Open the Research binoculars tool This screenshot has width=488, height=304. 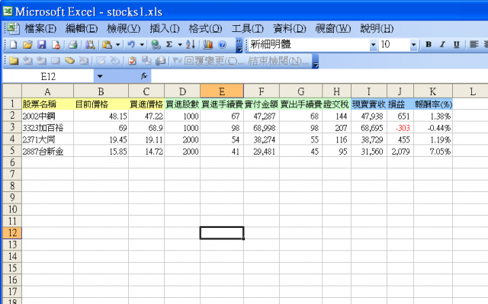click(90, 45)
